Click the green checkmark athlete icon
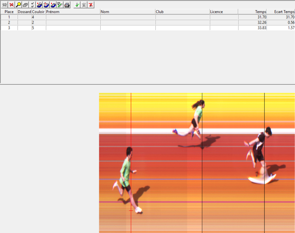The height and width of the screenshot is (233, 295). tap(77, 5)
